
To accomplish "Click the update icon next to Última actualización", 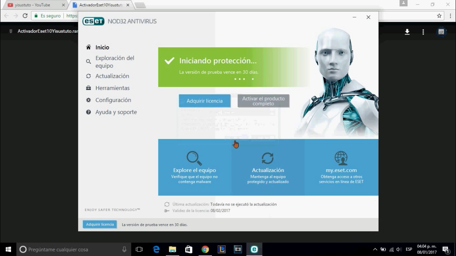I will point(167,204).
